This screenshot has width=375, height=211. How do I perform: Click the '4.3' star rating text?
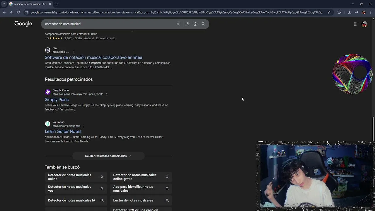click(x=47, y=38)
